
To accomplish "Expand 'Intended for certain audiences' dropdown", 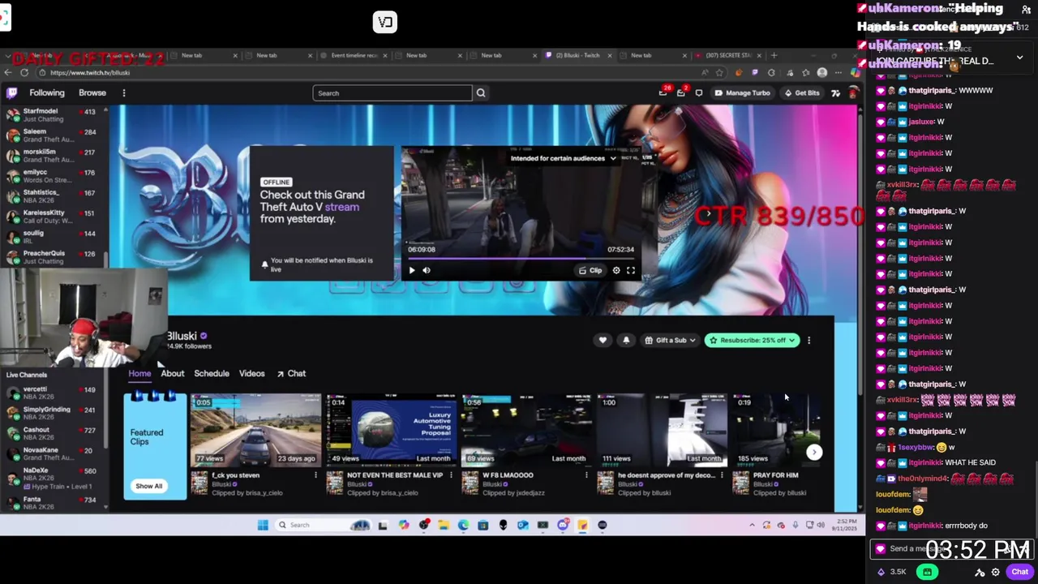I will [x=563, y=158].
